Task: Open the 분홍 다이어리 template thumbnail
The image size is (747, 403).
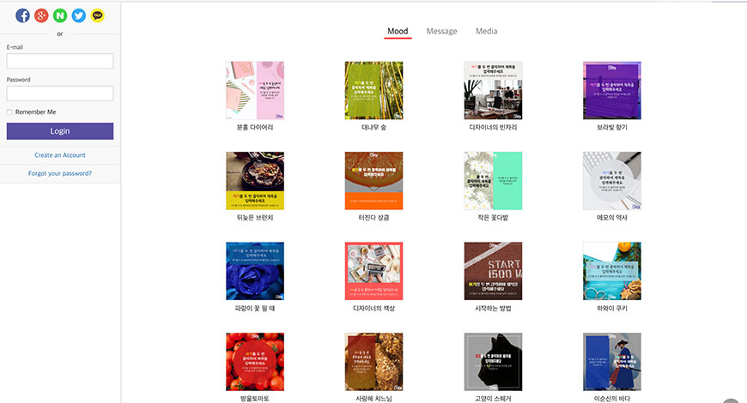Action: pos(255,90)
